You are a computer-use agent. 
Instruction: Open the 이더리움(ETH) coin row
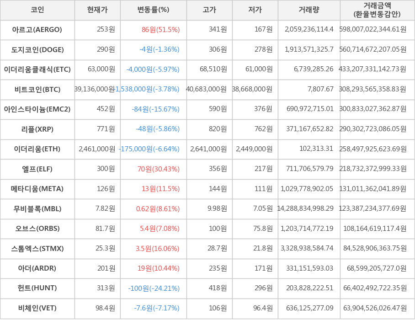[37, 149]
